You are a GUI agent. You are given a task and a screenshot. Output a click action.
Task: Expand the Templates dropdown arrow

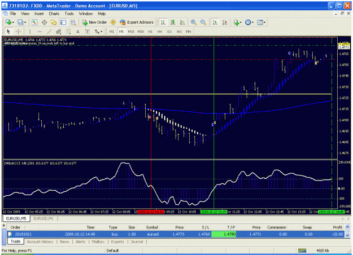[x=264, y=22]
